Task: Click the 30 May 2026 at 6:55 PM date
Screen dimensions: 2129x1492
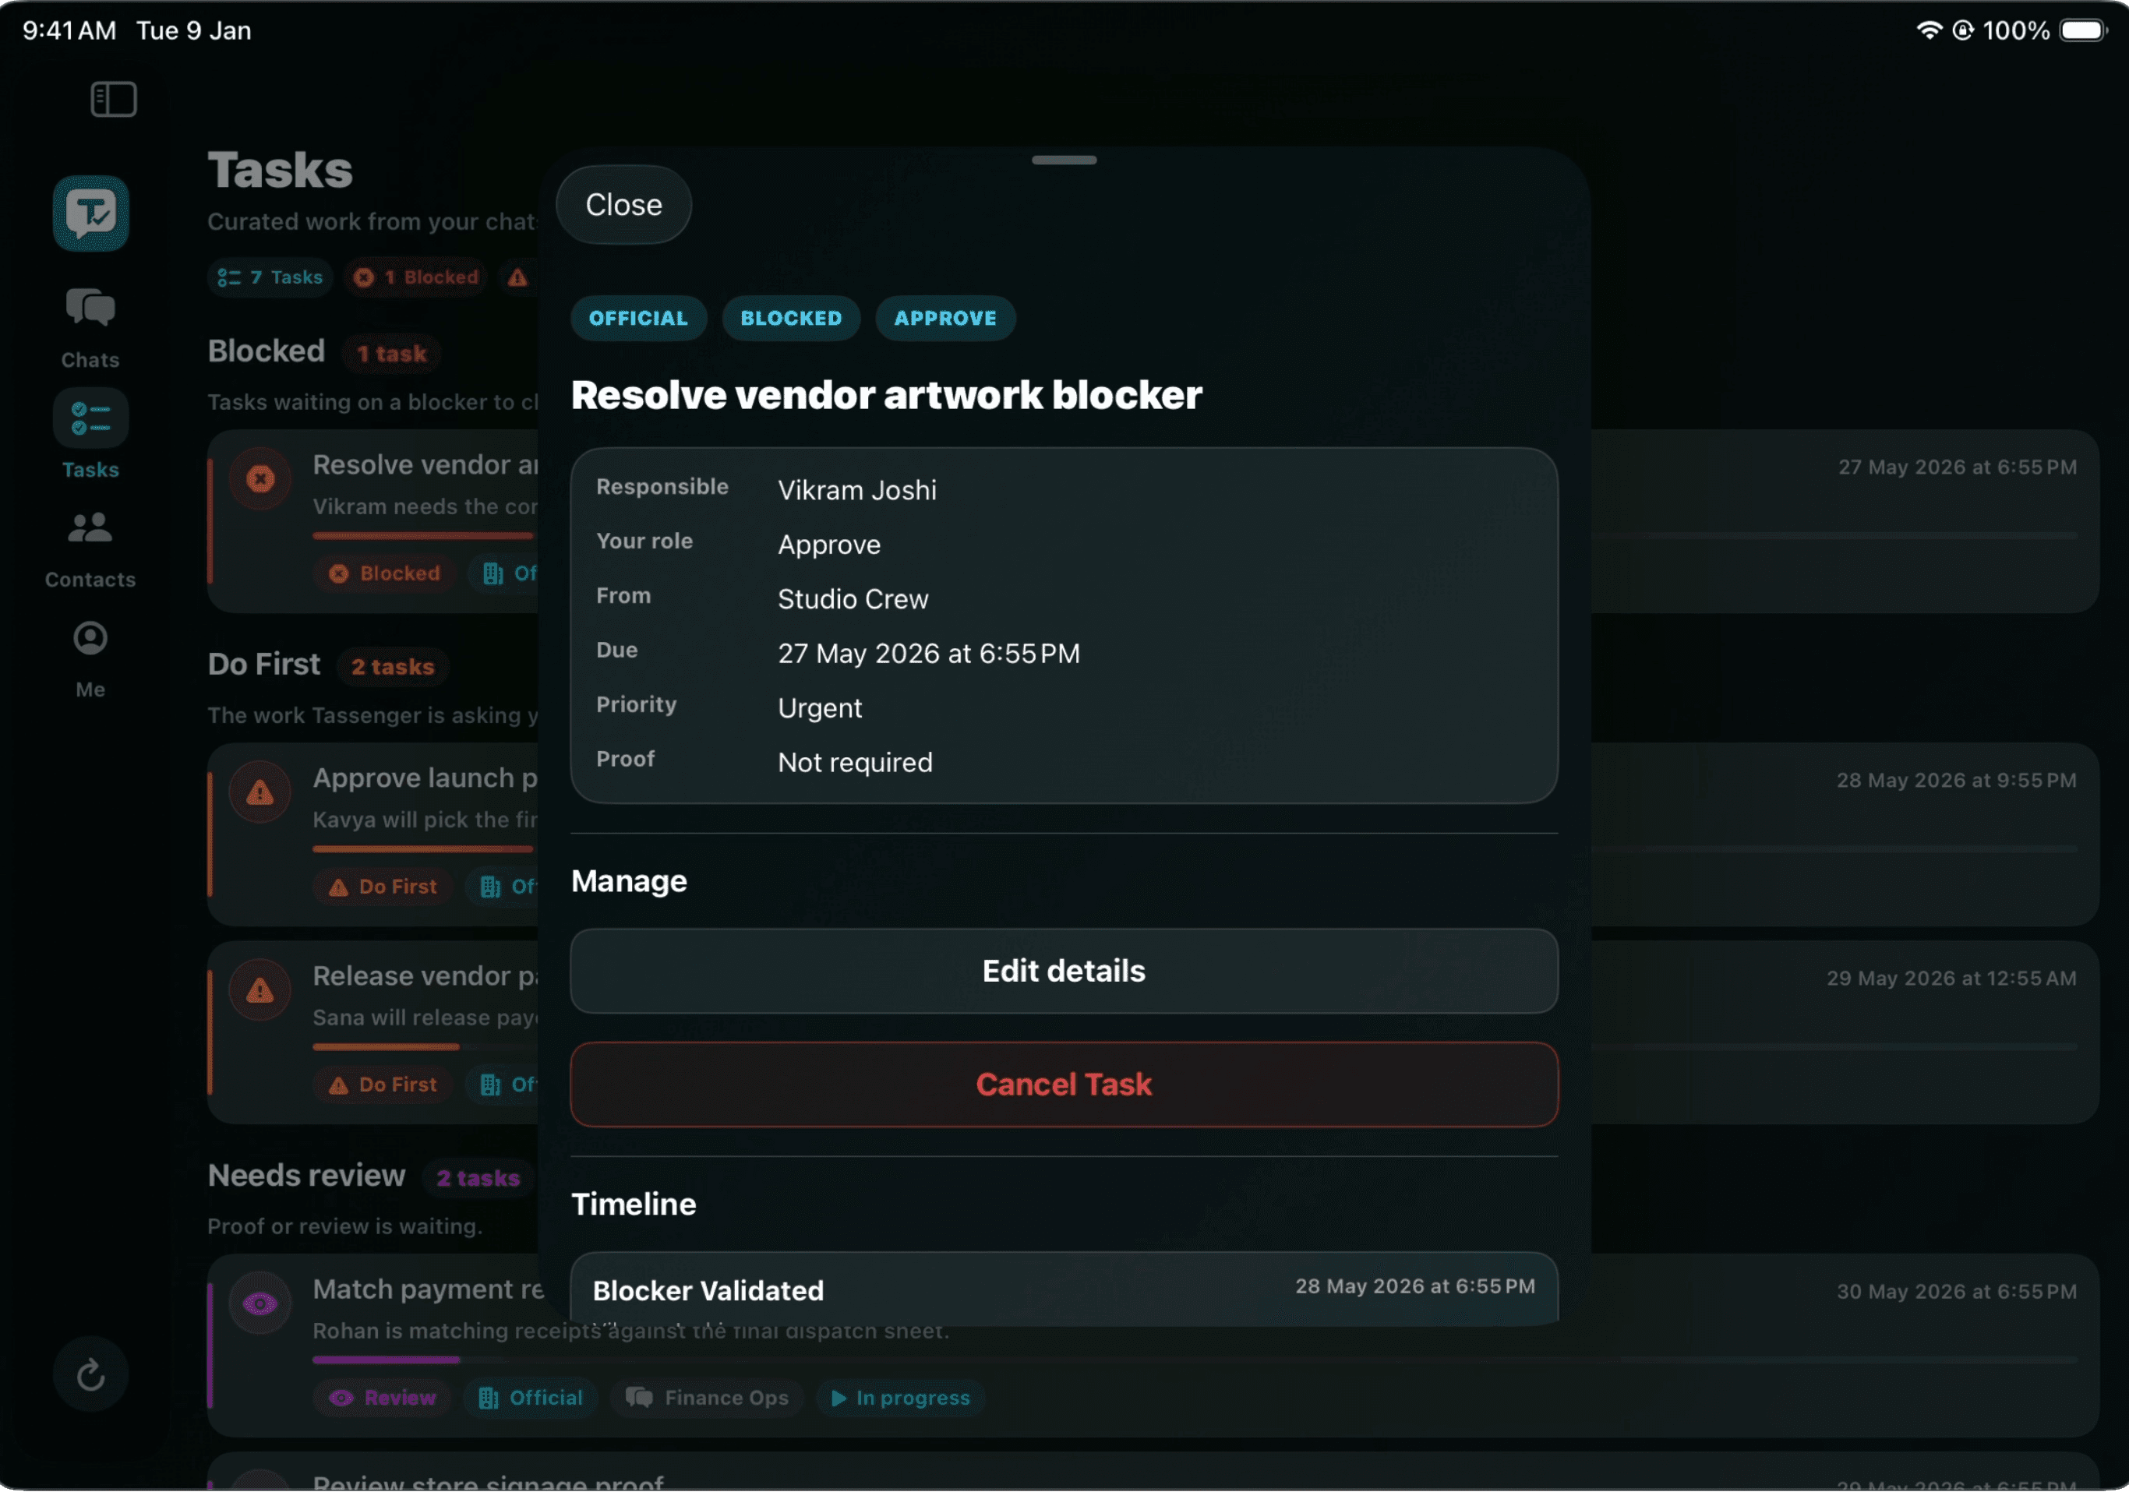Action: [x=1957, y=1292]
